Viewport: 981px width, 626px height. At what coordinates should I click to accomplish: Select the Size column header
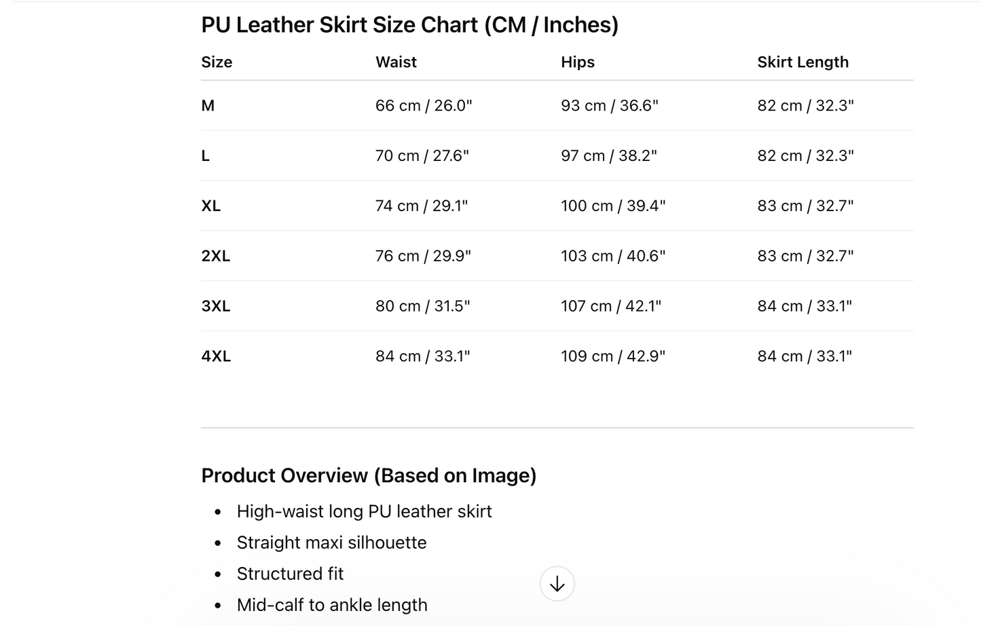216,62
